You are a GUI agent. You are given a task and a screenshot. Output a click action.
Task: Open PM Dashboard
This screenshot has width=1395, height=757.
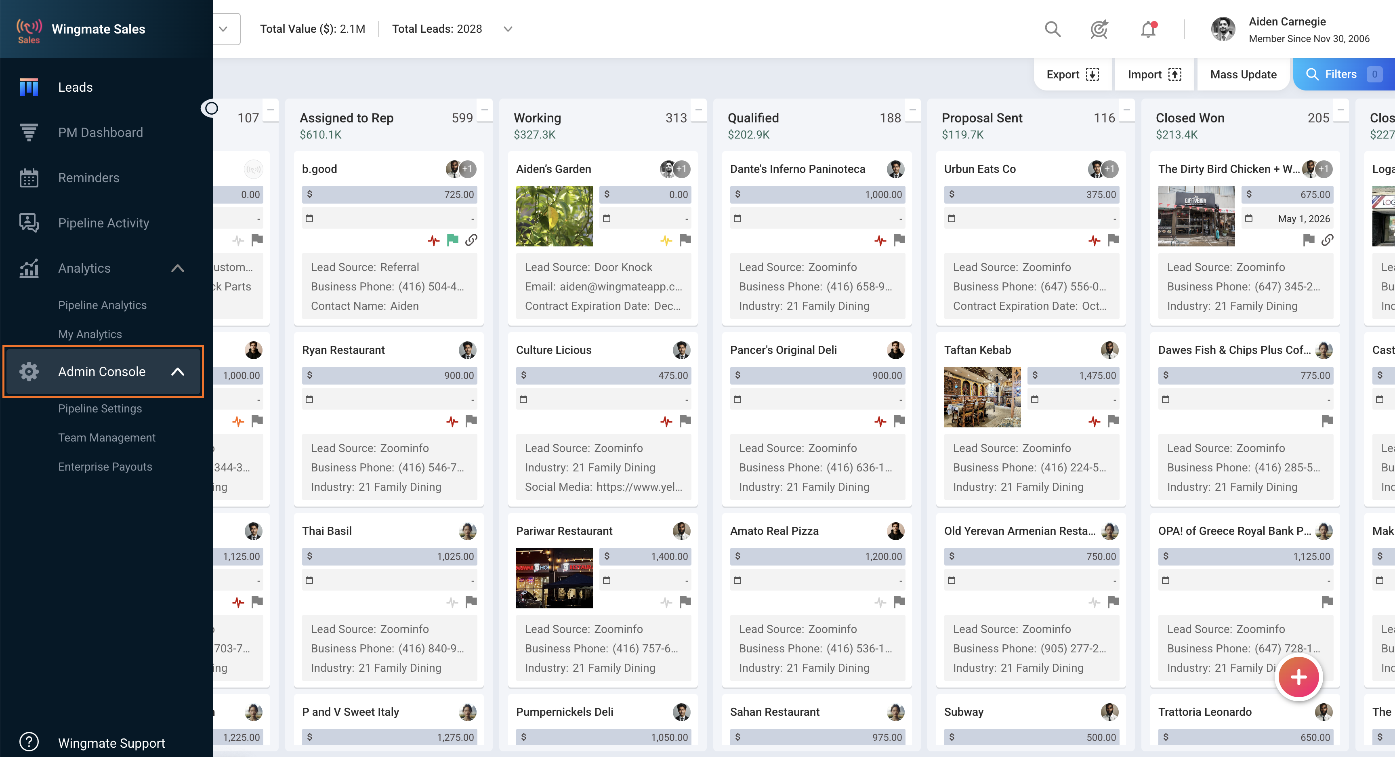pyautogui.click(x=101, y=132)
